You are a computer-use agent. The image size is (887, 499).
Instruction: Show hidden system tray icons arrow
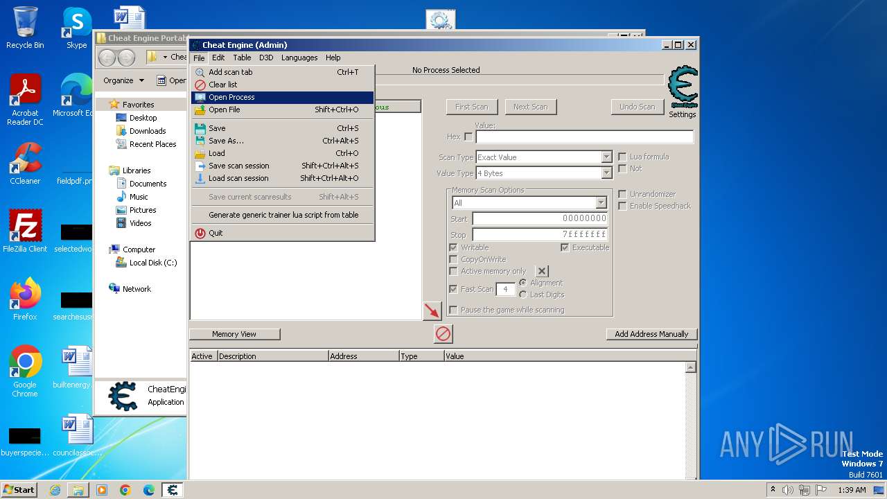coord(773,490)
